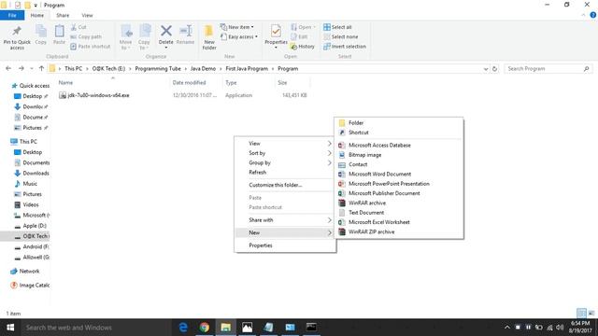Click the Paste ribbon icon
Image resolution: width=598 pixels, height=336 pixels.
59,31
